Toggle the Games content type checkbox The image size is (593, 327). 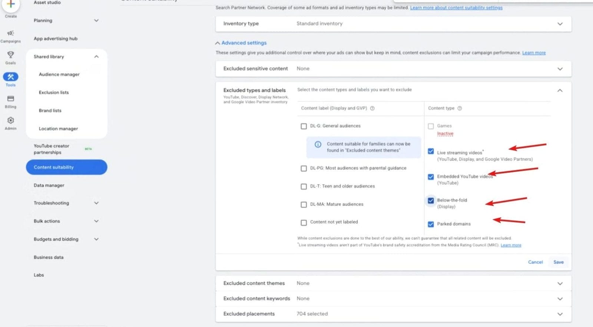pyautogui.click(x=431, y=126)
